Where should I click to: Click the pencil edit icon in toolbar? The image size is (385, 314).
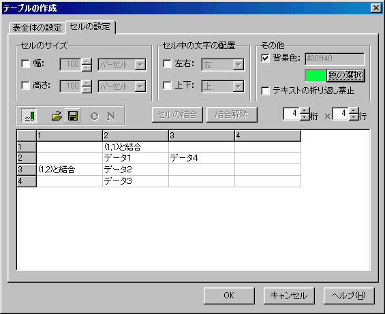coord(29,116)
